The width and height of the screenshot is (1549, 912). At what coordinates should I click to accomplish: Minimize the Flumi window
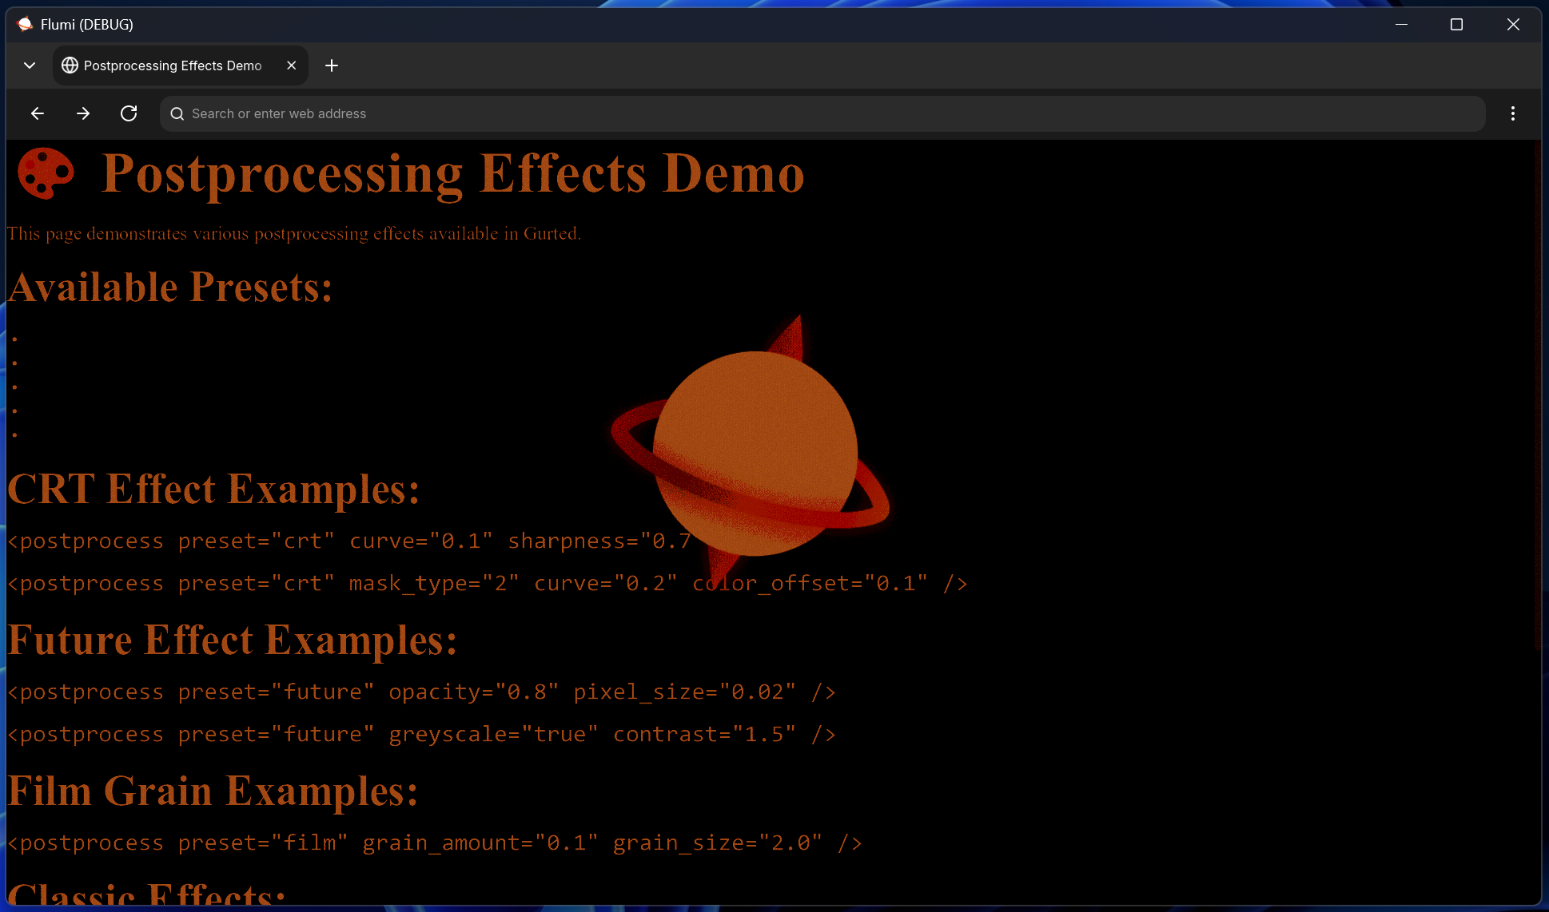pos(1401,24)
